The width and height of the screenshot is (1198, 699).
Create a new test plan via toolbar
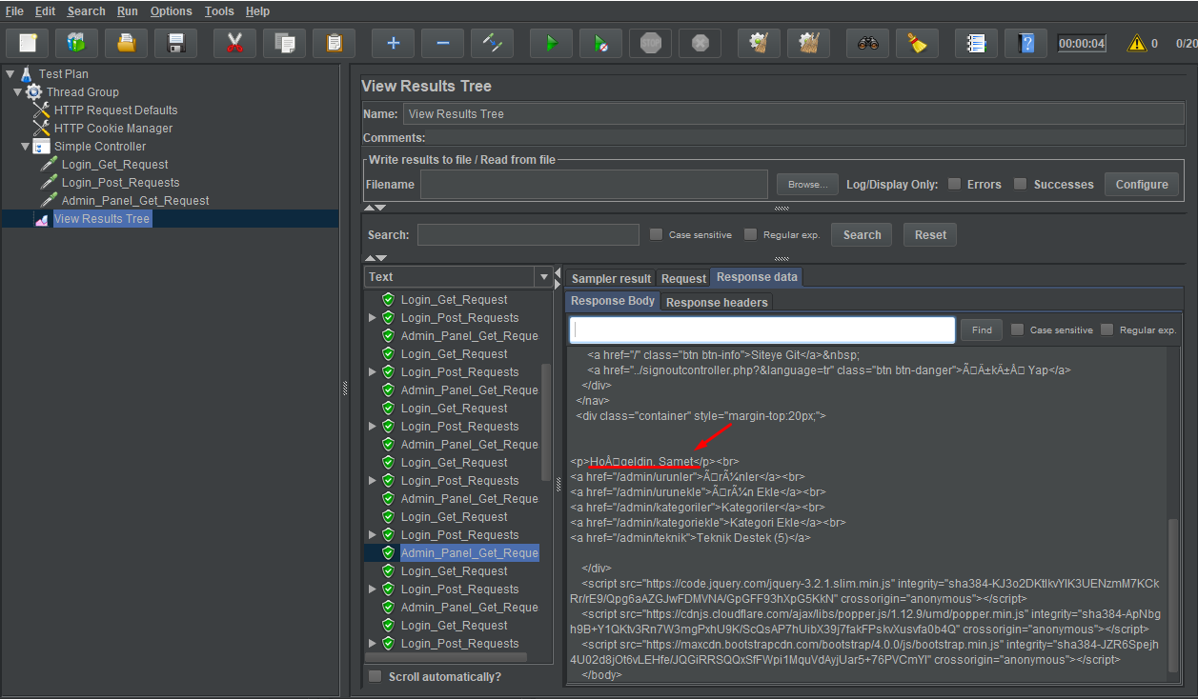pos(28,43)
